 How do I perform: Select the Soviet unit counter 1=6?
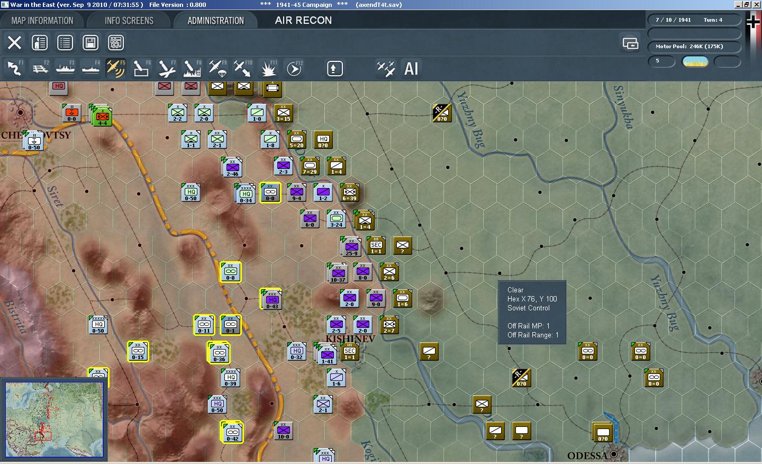pyautogui.click(x=403, y=299)
